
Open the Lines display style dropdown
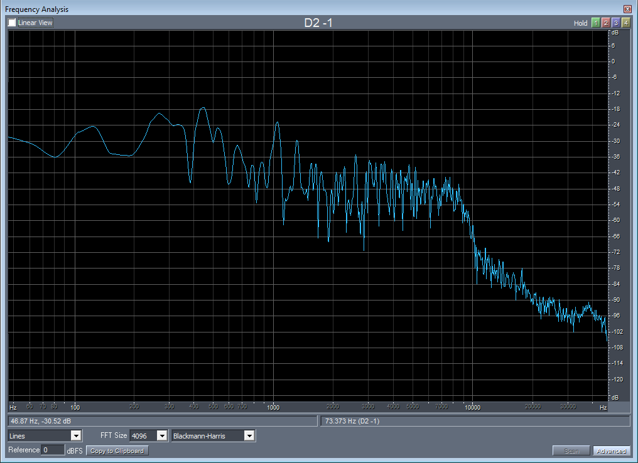(76, 436)
